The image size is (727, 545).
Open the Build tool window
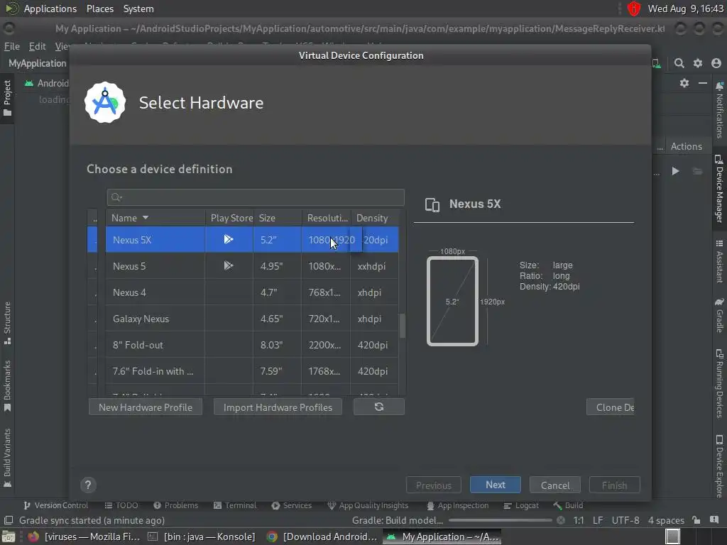point(568,505)
